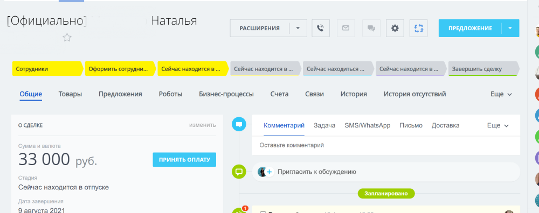Screen dimensions: 539x213
Task: Click the stage value Сейчас находится в отпуске
Action: [64, 188]
